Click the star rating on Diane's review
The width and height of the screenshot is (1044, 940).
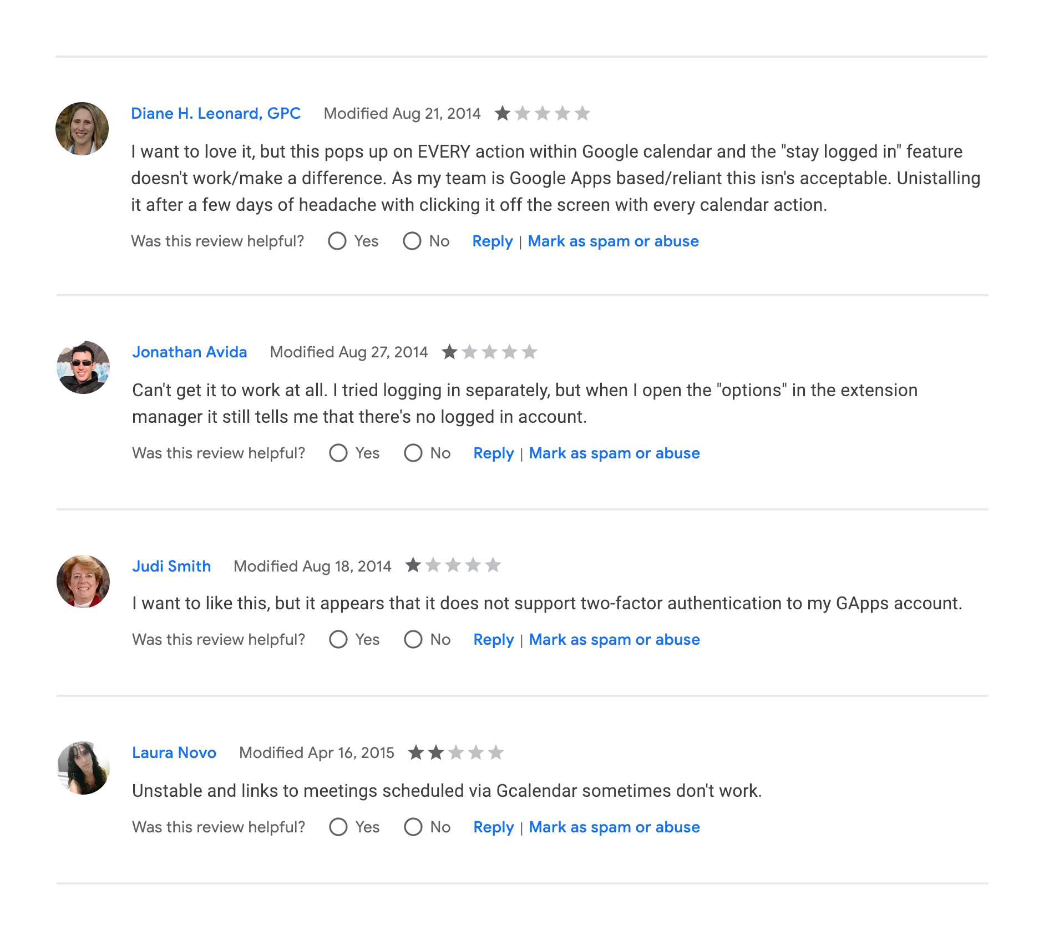tap(542, 113)
